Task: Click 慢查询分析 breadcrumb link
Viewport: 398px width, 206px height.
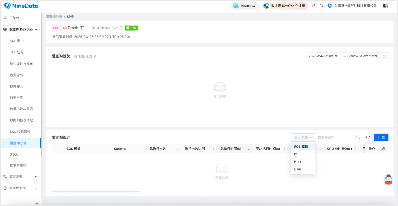Action: (54, 17)
